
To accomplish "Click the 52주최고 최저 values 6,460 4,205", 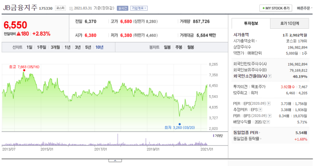I will (x=297, y=93).
